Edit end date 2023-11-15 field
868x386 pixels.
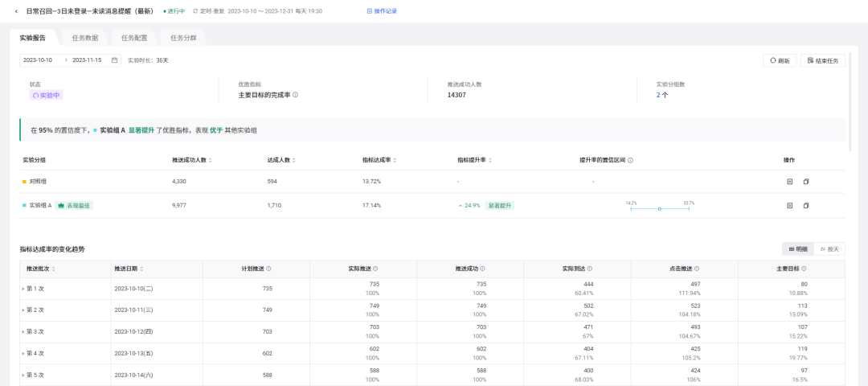[87, 60]
